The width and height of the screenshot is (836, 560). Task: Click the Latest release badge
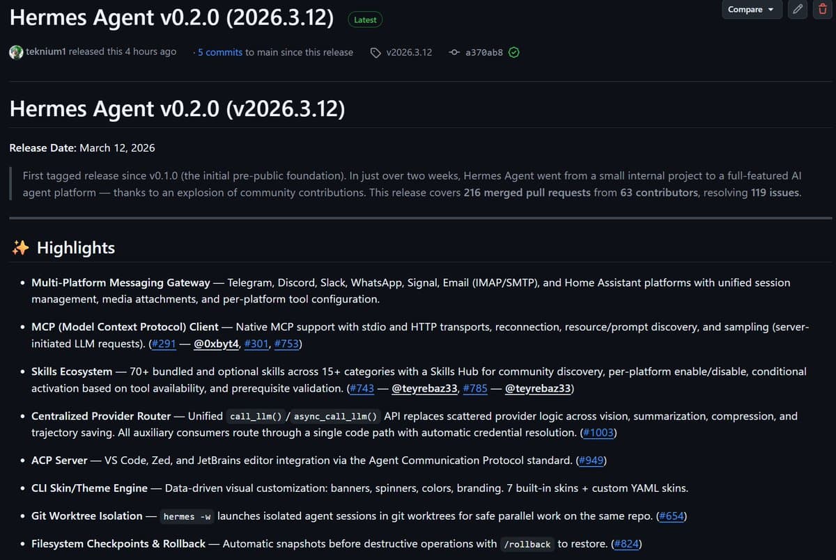click(x=365, y=19)
